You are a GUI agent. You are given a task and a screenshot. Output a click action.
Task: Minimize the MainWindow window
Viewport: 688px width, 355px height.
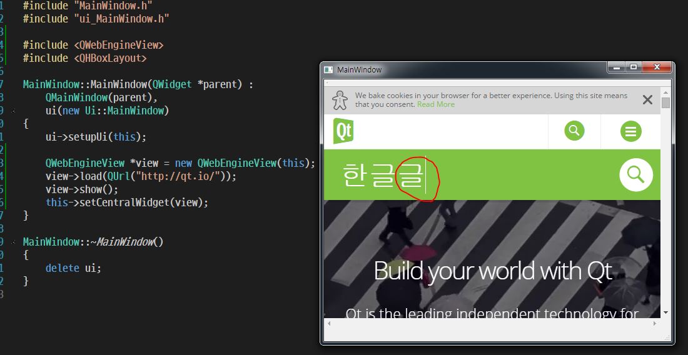click(x=617, y=67)
